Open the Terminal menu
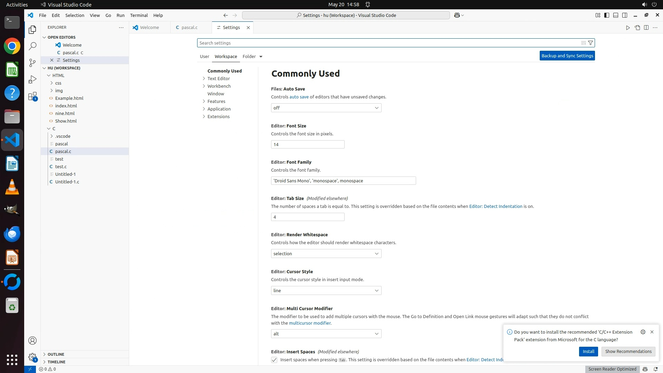The image size is (663, 373). click(139, 15)
